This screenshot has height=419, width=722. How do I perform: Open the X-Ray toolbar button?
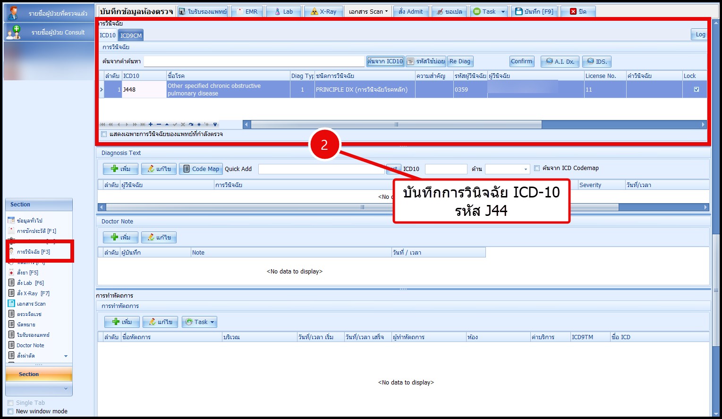323,11
